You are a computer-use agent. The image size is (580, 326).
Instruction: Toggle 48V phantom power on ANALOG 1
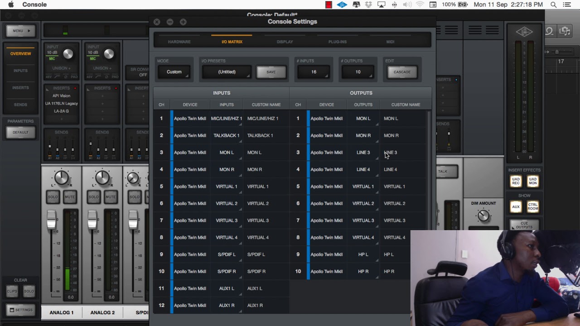[49, 77]
